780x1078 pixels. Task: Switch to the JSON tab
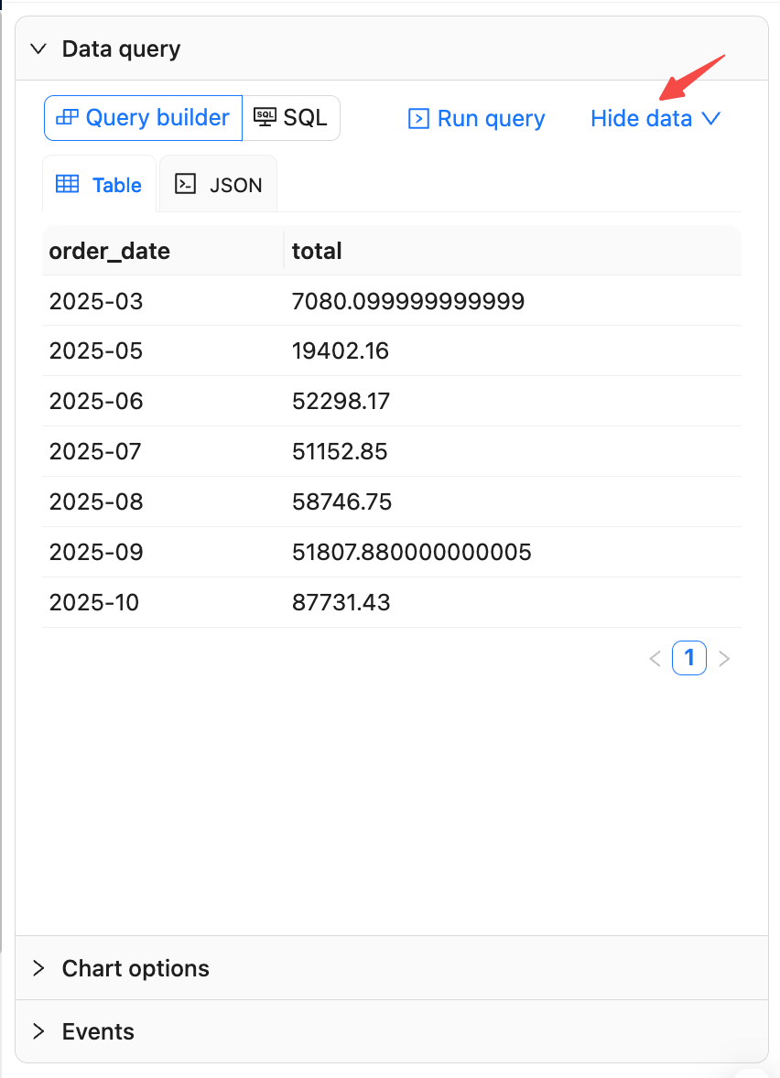217,183
